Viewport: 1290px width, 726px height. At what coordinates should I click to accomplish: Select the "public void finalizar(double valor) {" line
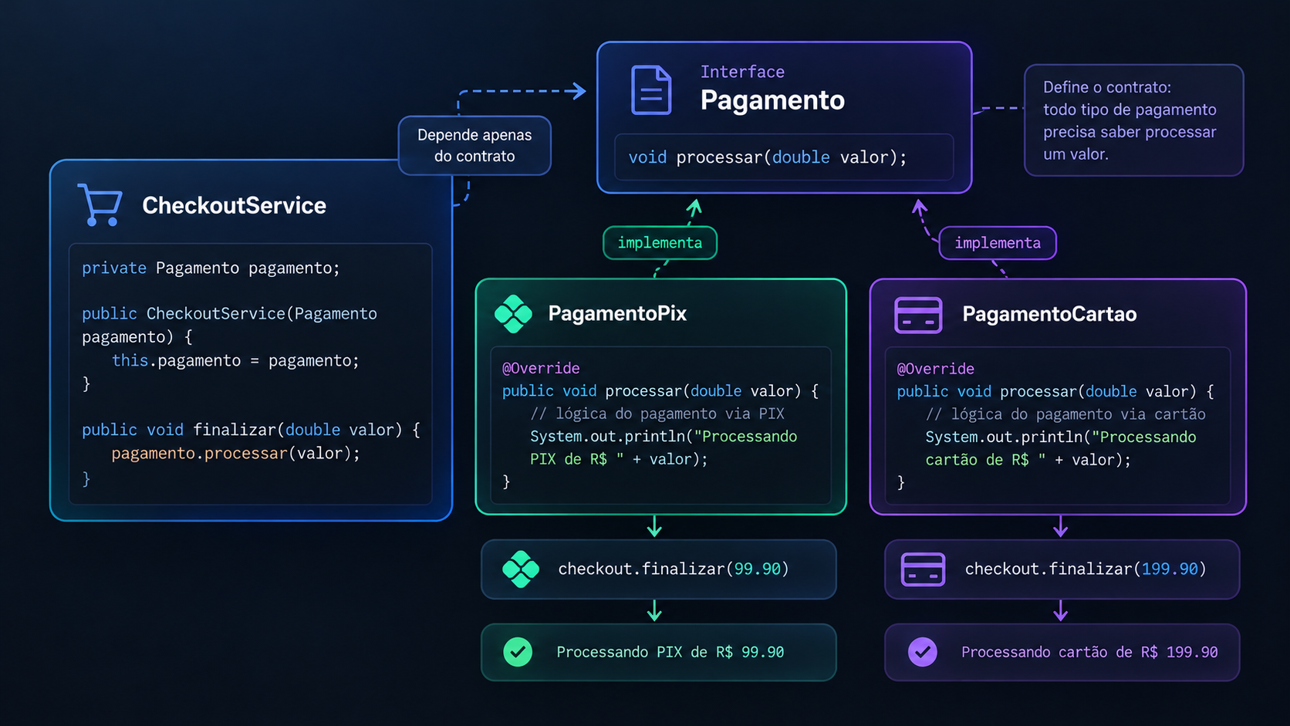click(x=252, y=430)
